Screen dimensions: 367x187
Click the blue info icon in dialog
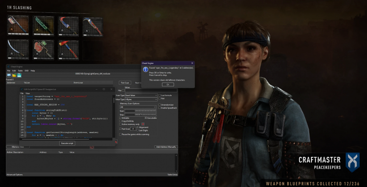[145, 69]
